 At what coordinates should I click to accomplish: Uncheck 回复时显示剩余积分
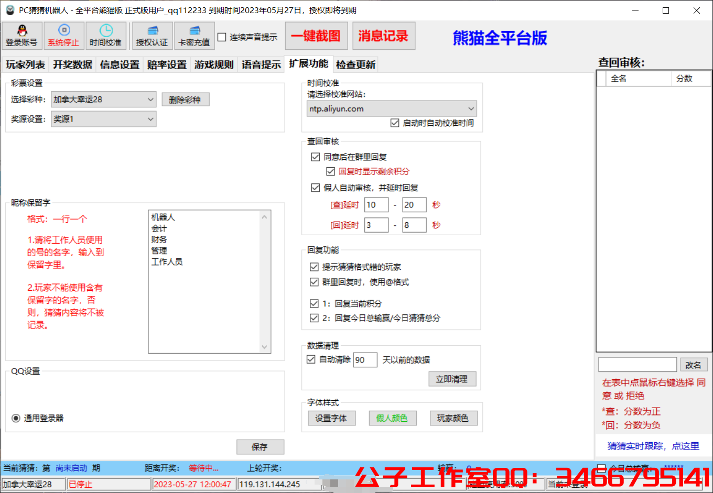330,171
